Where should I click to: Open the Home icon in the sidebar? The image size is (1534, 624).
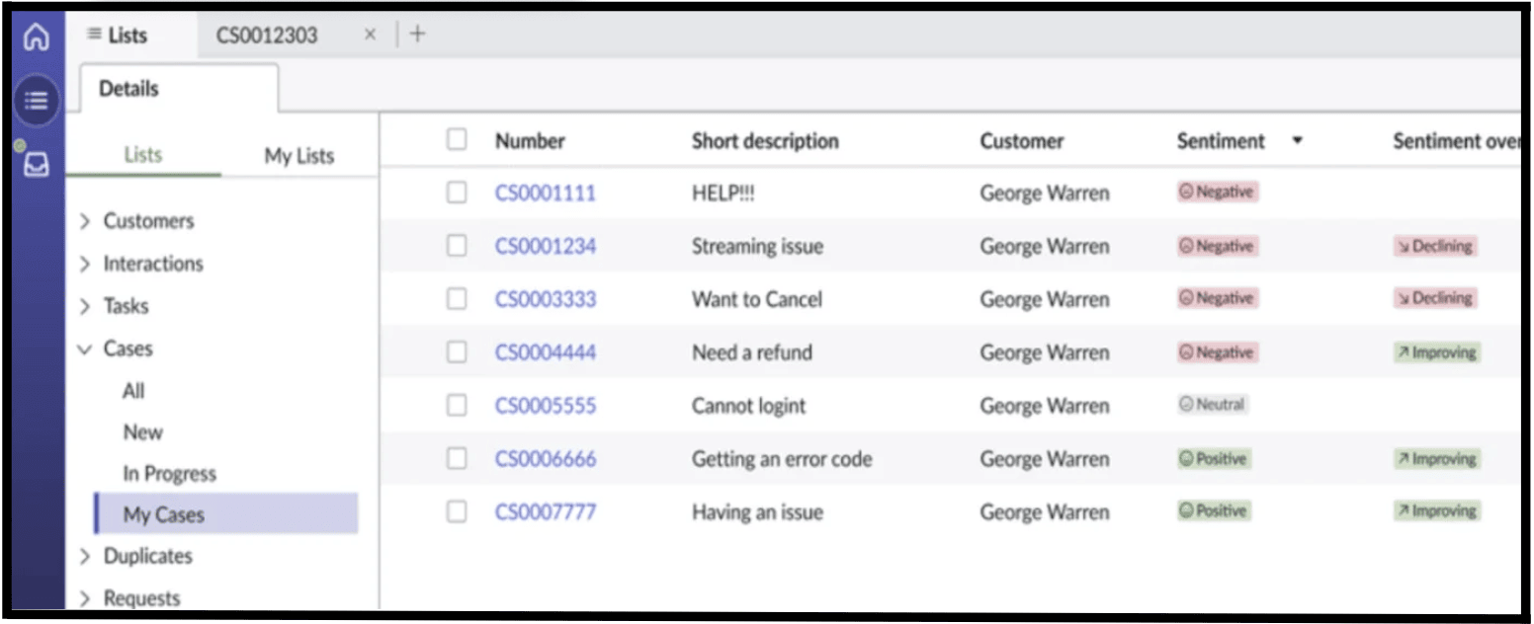(36, 36)
